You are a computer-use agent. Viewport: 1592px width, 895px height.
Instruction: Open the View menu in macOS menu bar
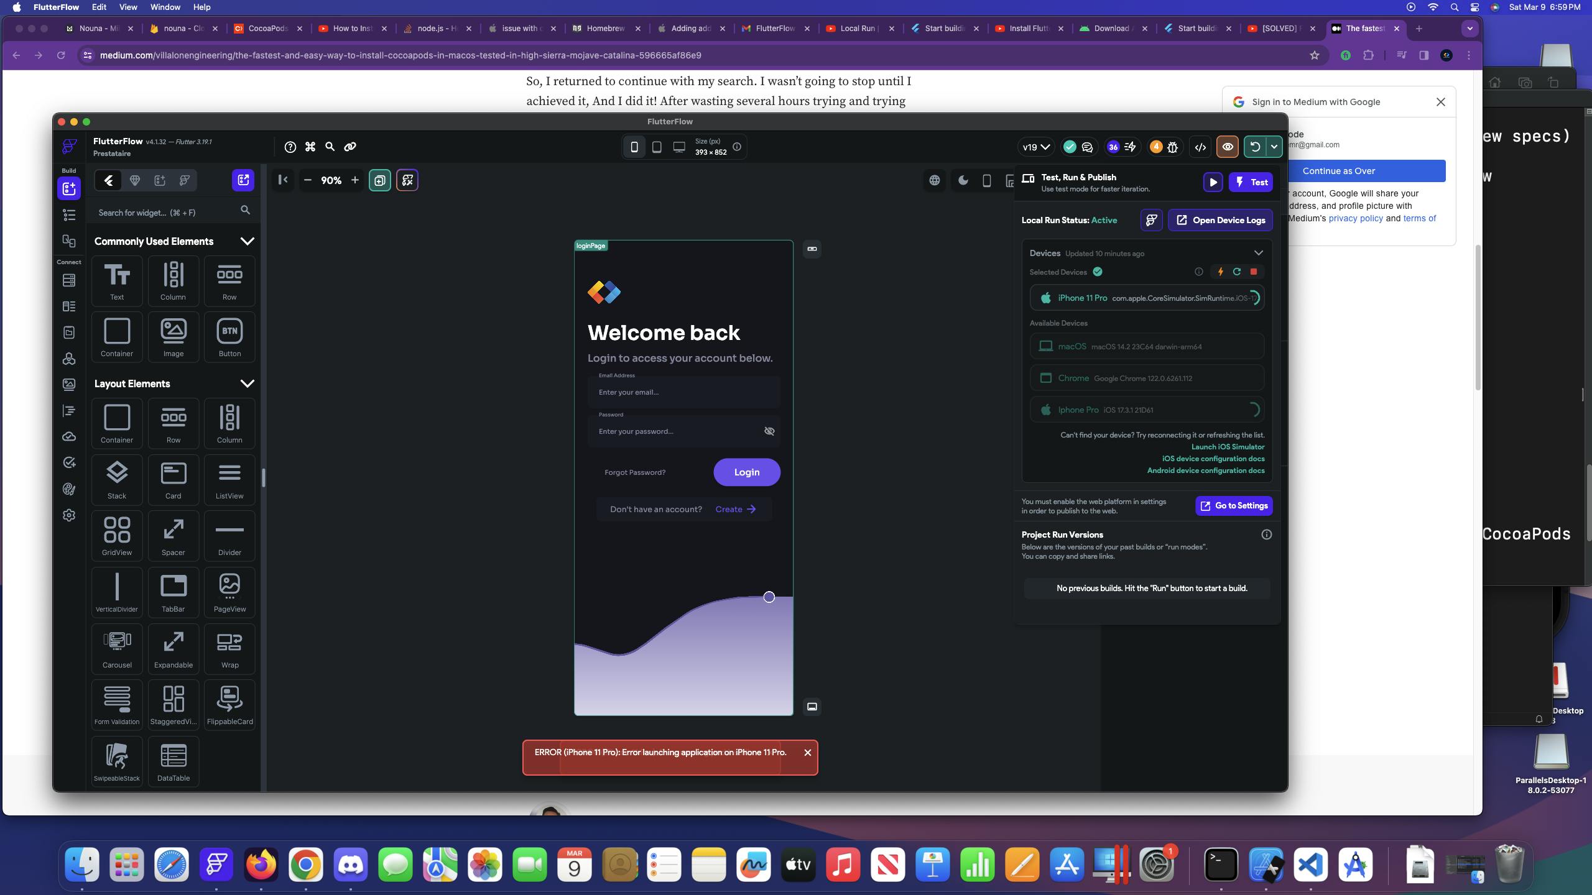128,7
